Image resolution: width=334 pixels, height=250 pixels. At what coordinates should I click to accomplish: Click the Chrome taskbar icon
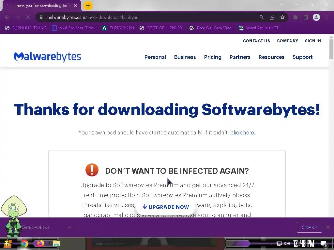(x=24, y=243)
